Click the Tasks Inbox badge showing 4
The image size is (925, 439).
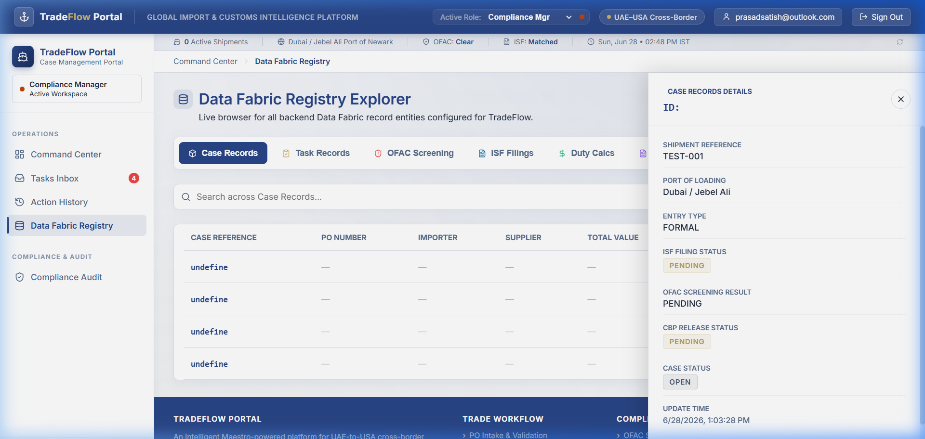(x=134, y=178)
